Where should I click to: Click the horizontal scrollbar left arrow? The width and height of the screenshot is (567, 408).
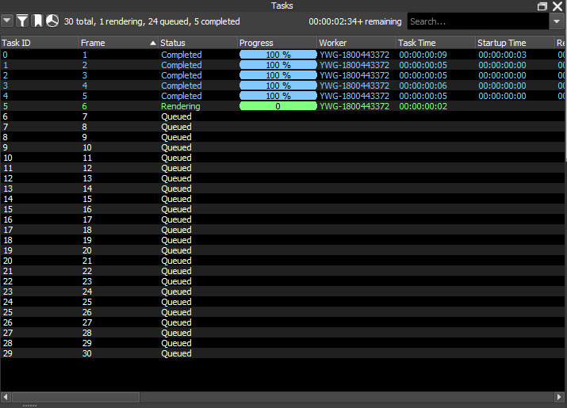(6, 396)
